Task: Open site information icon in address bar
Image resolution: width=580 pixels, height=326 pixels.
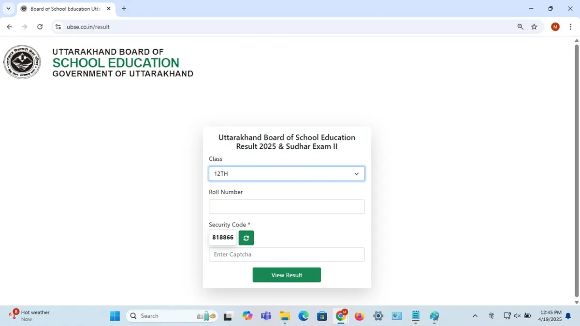Action: 58,27
